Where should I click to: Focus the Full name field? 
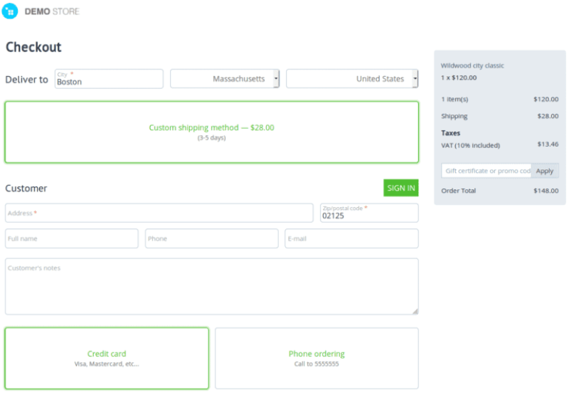click(x=72, y=238)
